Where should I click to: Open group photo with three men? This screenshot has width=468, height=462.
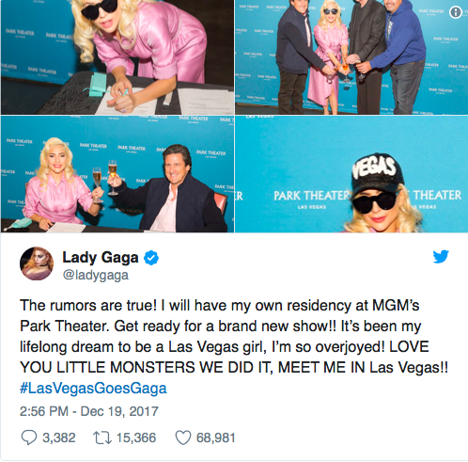(x=351, y=57)
